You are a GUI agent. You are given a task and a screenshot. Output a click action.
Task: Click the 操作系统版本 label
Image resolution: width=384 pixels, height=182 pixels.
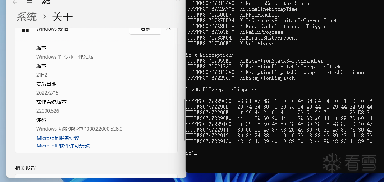tap(51, 102)
